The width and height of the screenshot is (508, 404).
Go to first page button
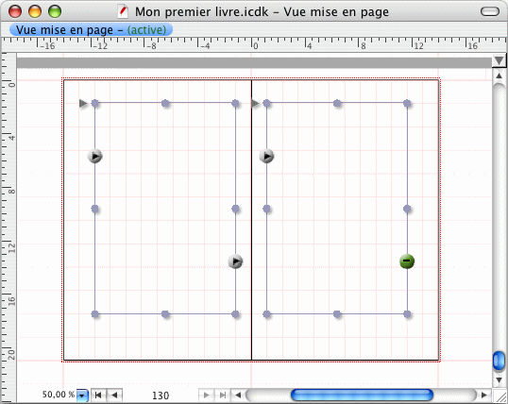tap(98, 395)
